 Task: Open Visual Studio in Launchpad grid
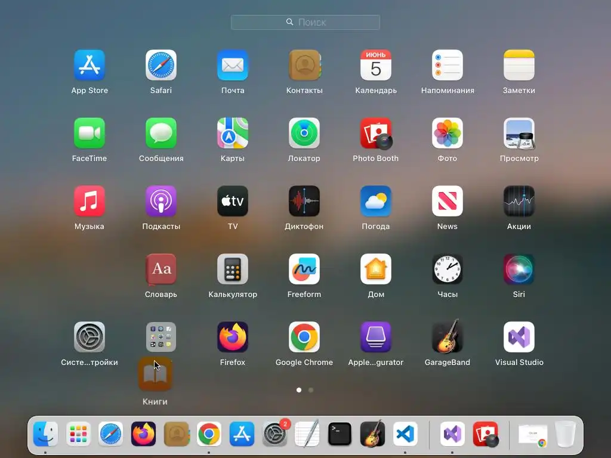[519, 337]
